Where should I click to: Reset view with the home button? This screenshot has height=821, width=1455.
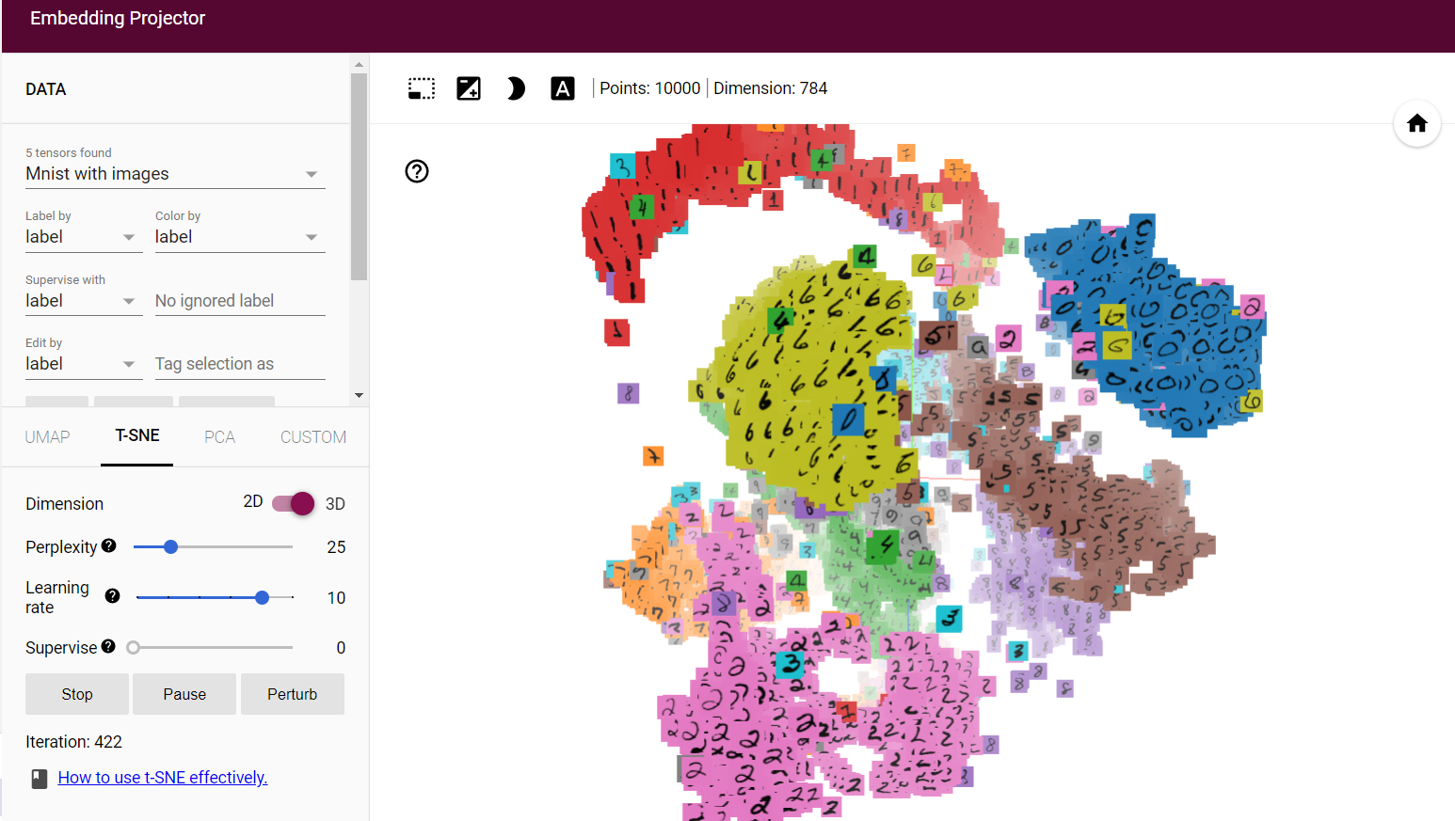pyautogui.click(x=1417, y=123)
